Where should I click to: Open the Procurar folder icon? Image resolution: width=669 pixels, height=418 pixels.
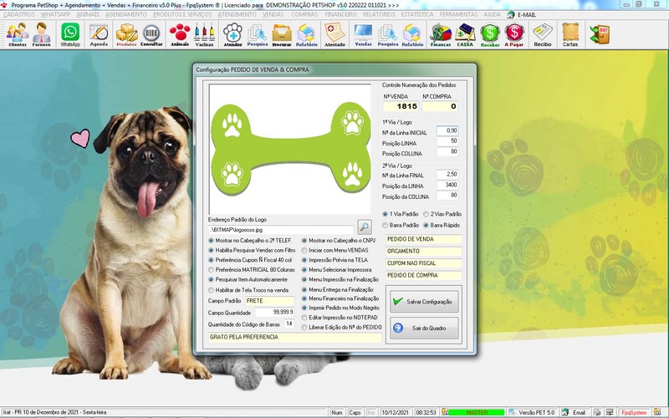pos(282,34)
